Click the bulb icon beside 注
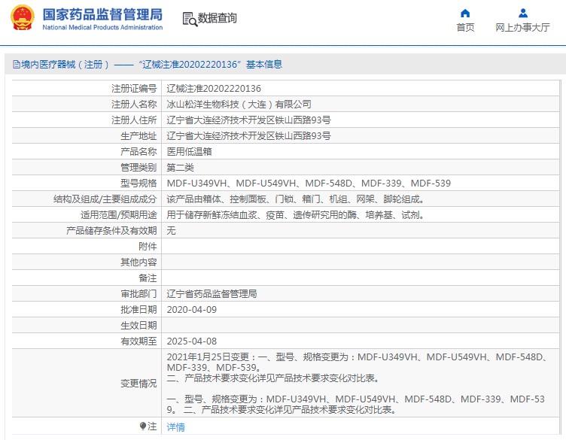566x440 pixels. [x=143, y=426]
